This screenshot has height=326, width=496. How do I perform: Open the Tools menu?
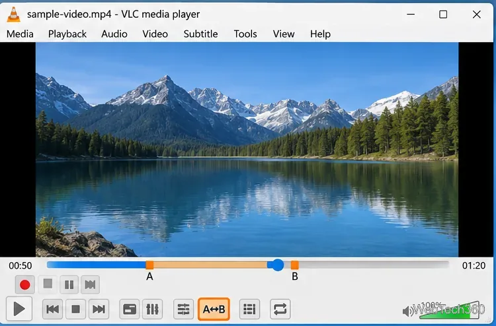tap(245, 34)
